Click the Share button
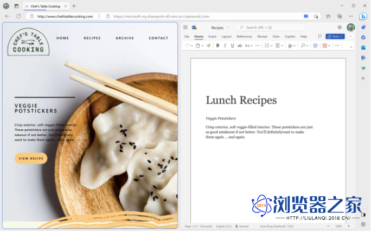371x232 pixels. point(335,36)
